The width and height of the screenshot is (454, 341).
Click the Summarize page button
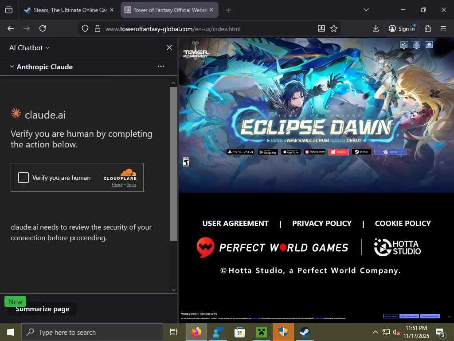click(x=42, y=309)
